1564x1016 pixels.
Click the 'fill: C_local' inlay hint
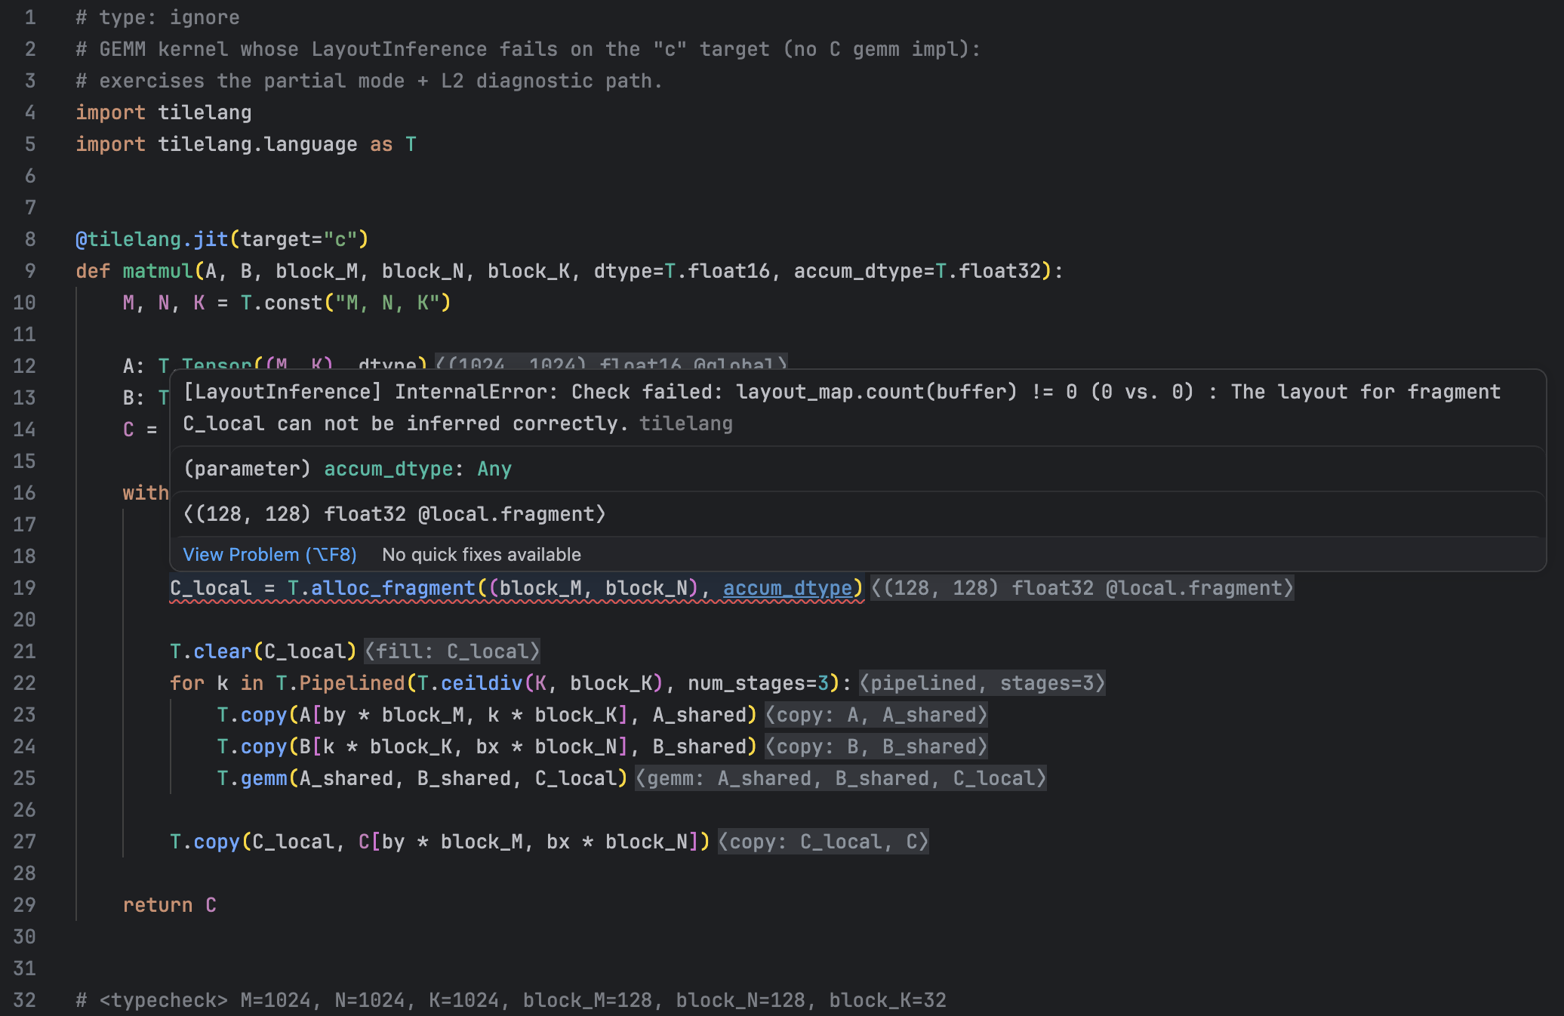[452, 651]
